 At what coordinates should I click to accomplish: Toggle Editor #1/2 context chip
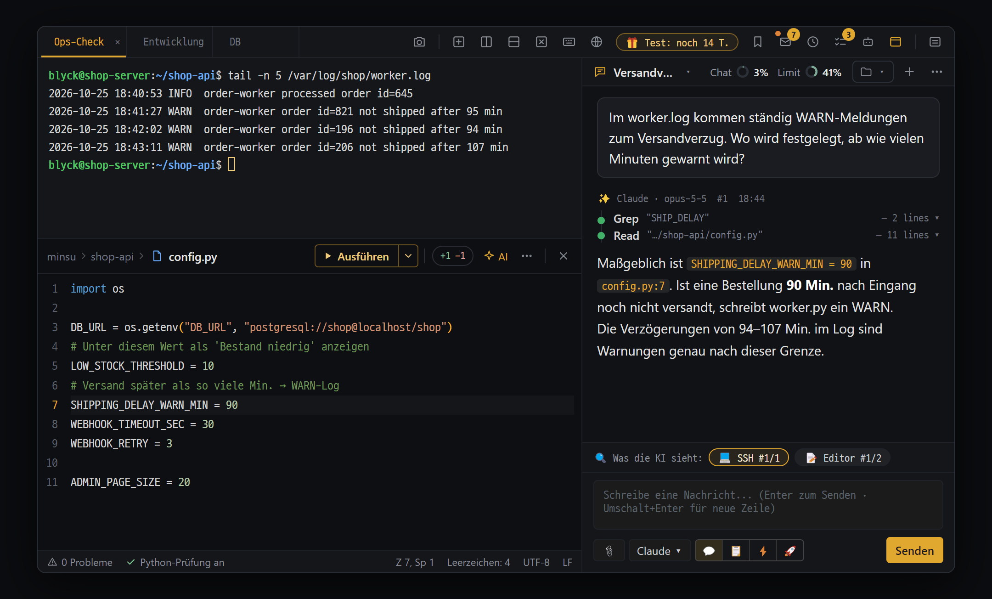pyautogui.click(x=843, y=458)
